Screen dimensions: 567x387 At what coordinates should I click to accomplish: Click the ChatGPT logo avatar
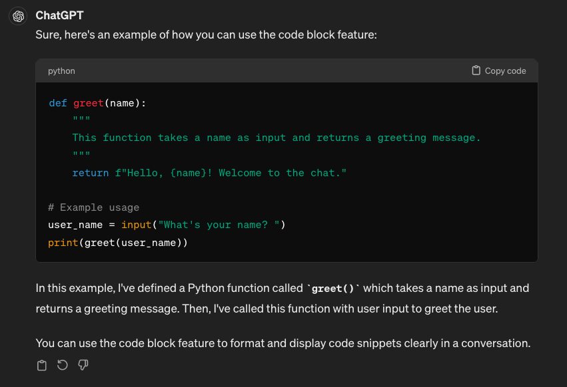coord(17,15)
